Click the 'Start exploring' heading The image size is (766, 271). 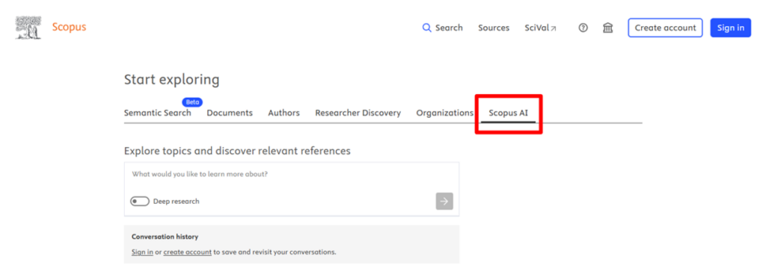coord(171,80)
